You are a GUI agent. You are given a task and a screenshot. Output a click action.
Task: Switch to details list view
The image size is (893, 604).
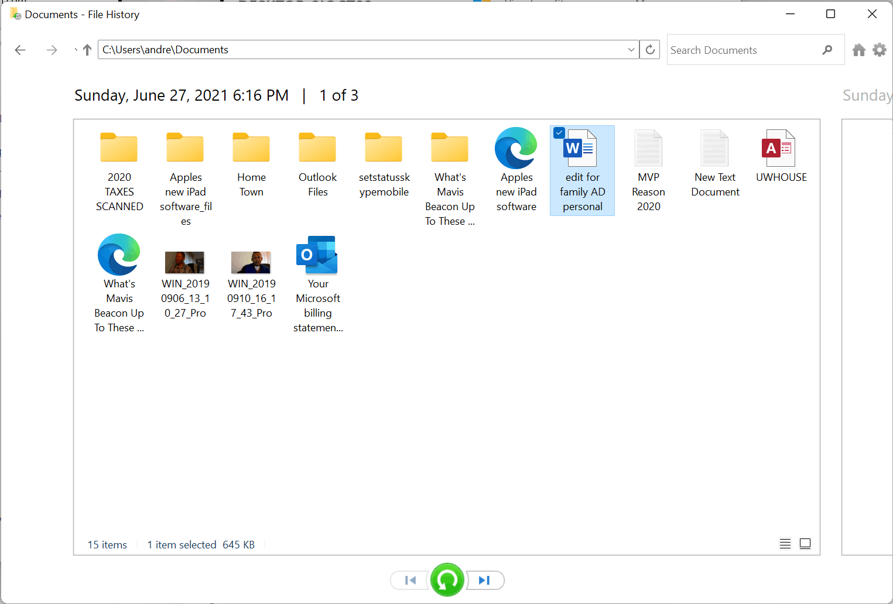click(785, 543)
